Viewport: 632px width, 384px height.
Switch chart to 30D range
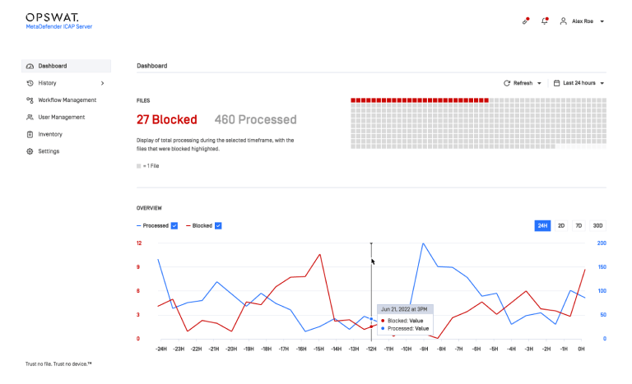point(597,225)
